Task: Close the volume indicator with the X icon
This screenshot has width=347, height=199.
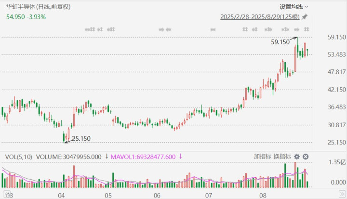Action: (306, 157)
